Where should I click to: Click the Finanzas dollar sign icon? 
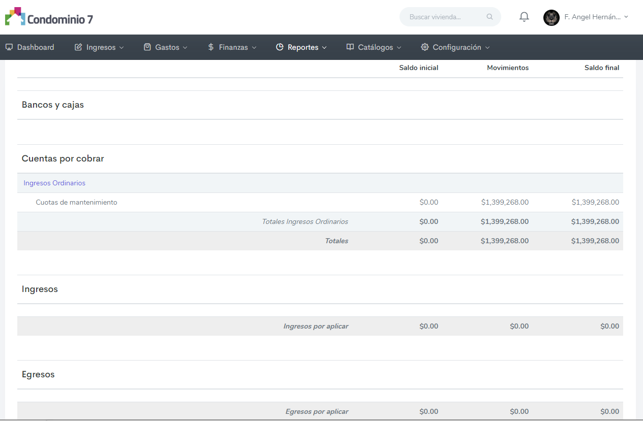point(211,47)
